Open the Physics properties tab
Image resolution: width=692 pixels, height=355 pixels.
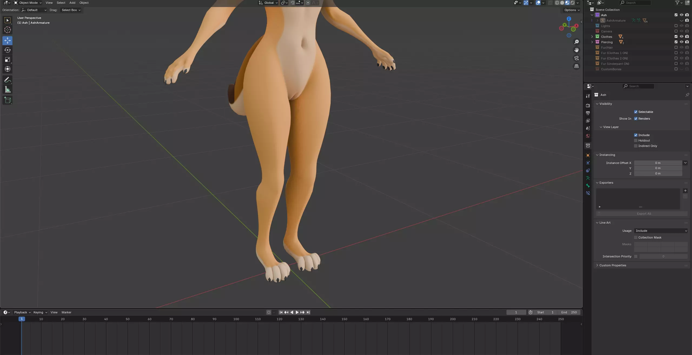[588, 163]
